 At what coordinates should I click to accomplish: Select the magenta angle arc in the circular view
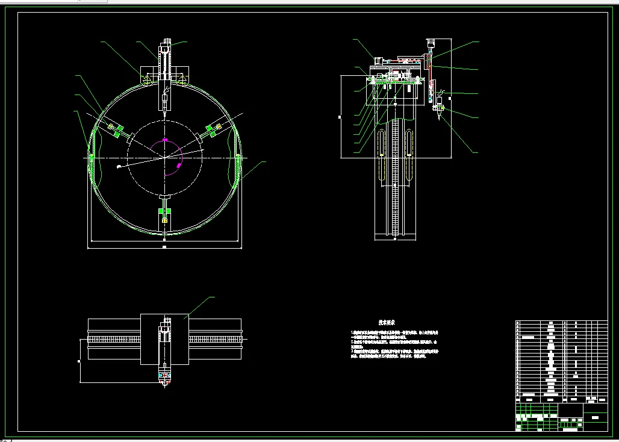pos(167,157)
